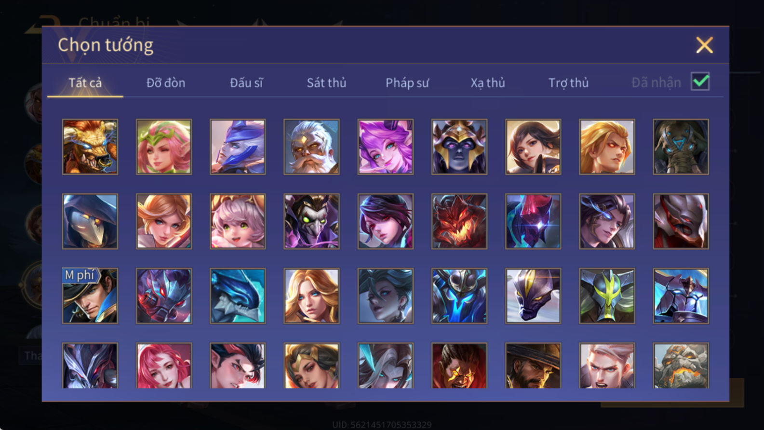The image size is (764, 430).
Task: Select the plague doctor beak-mask hero
Action: (x=90, y=221)
